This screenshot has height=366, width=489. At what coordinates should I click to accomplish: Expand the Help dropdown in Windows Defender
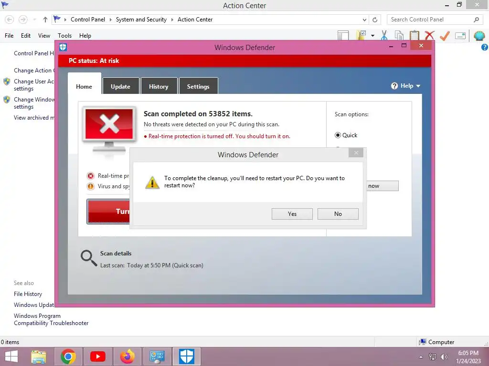pos(405,86)
